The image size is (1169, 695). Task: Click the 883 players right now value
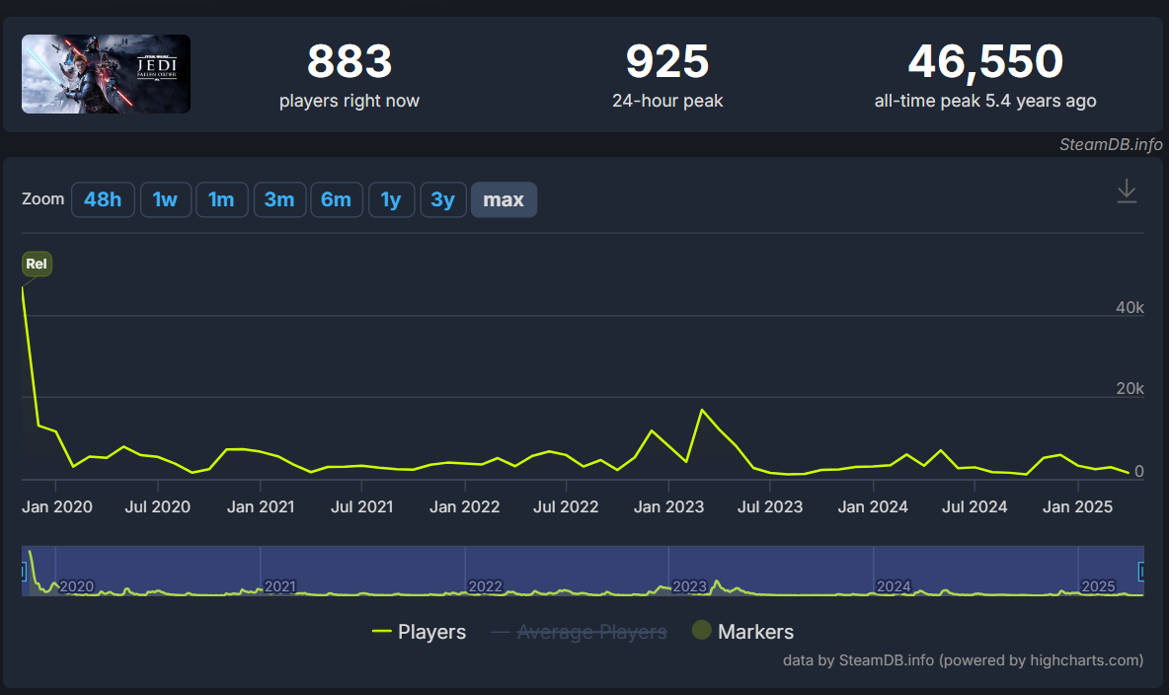click(x=349, y=61)
